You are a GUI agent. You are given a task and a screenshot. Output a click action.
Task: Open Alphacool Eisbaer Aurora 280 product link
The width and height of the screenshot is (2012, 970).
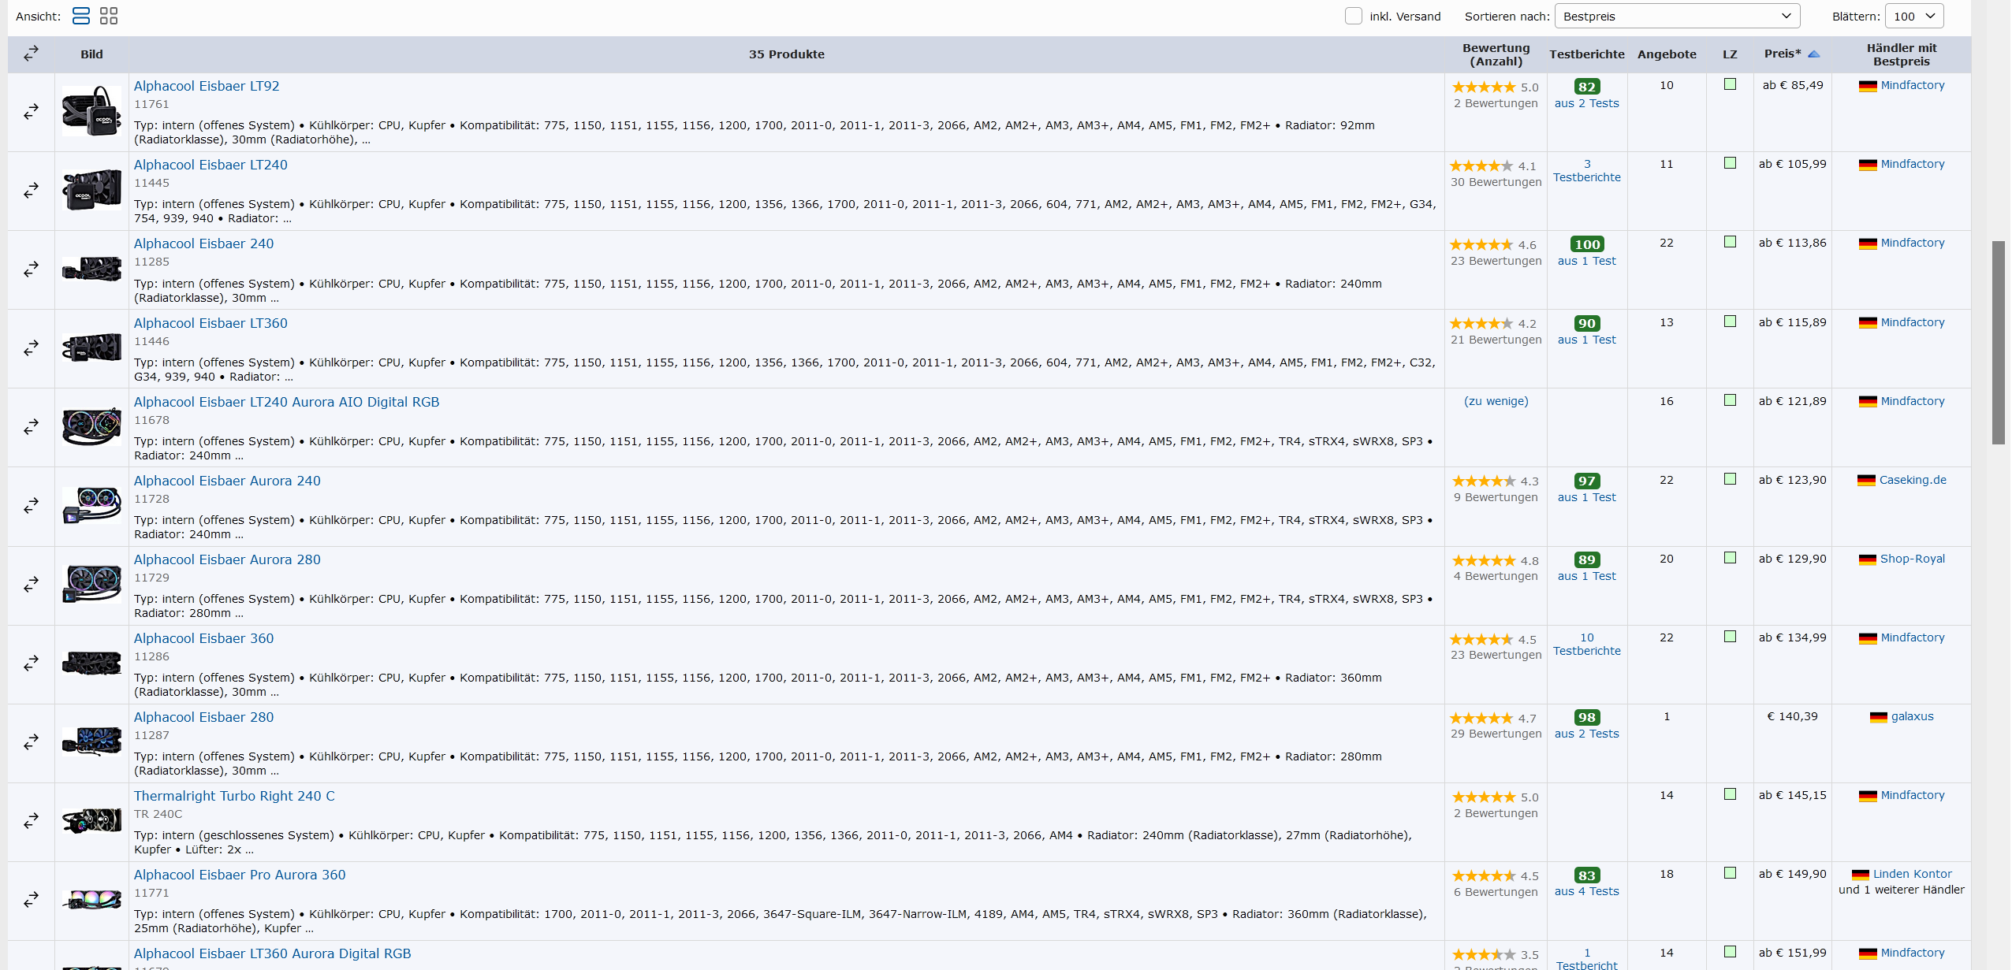point(227,559)
